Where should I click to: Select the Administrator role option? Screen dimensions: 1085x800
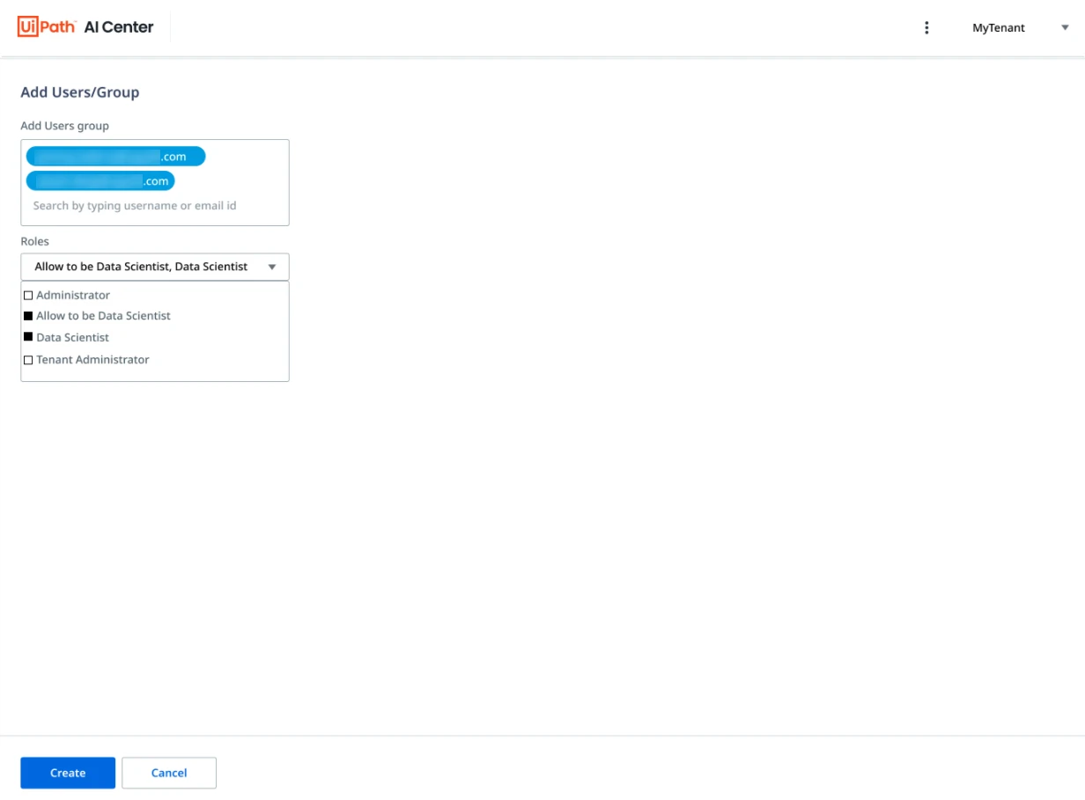point(73,296)
